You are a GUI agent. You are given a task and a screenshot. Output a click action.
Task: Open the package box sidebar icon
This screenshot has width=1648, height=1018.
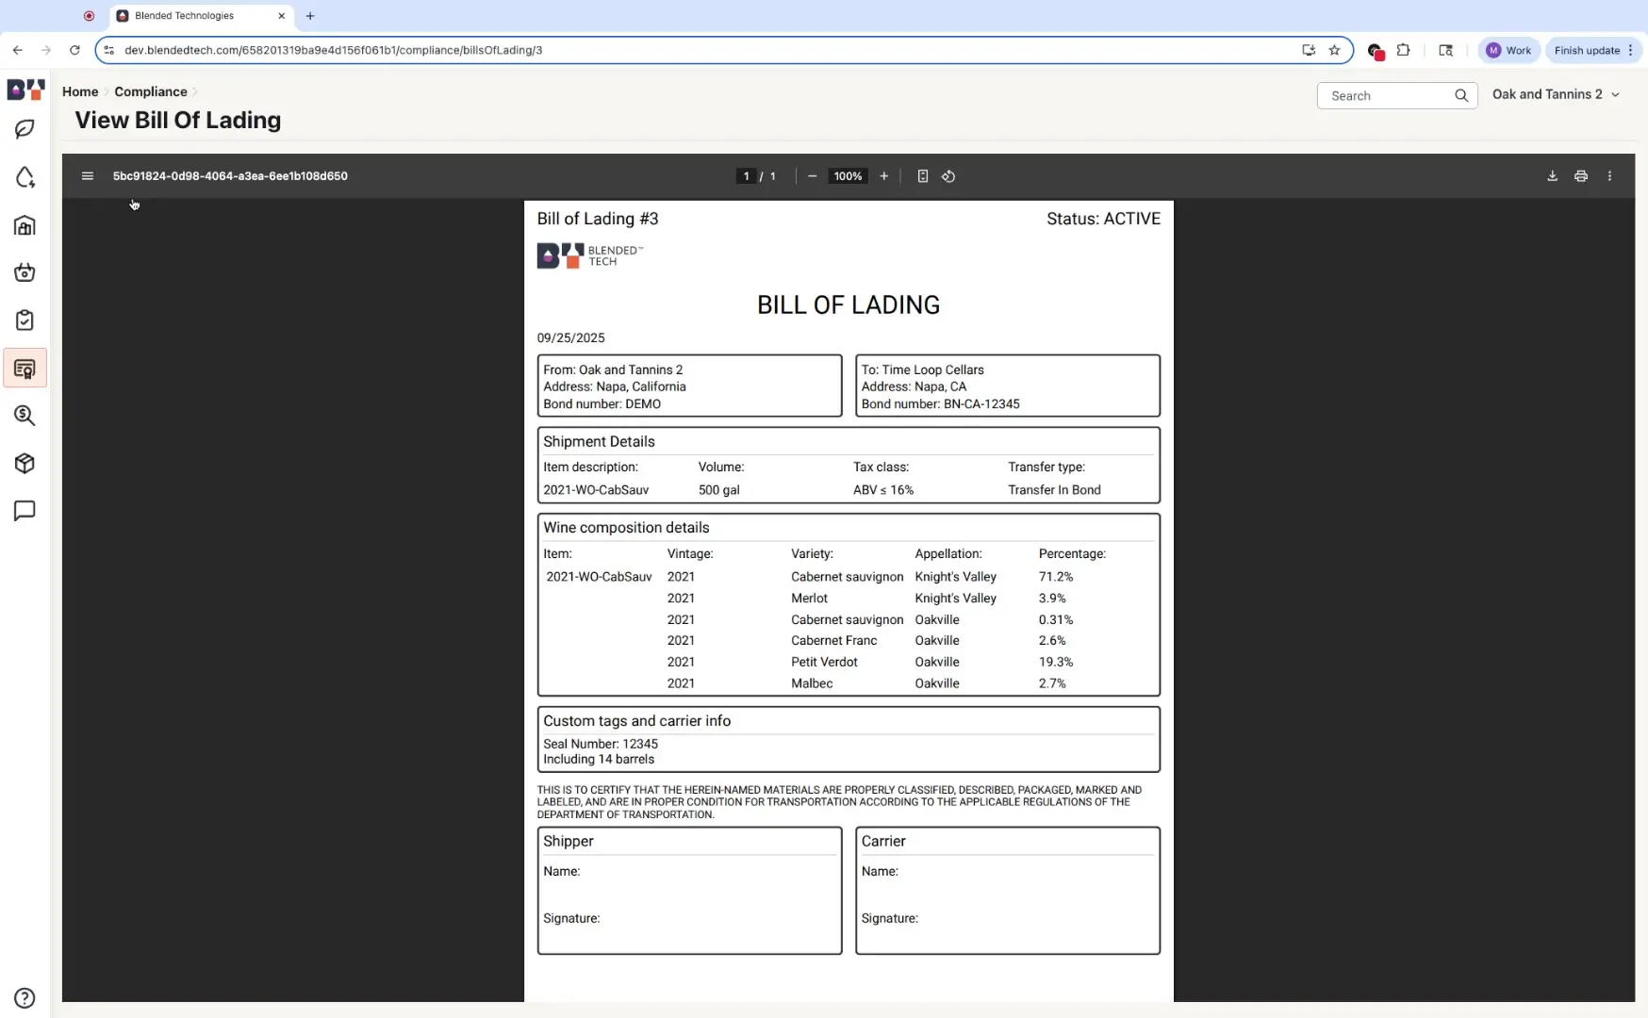25,464
